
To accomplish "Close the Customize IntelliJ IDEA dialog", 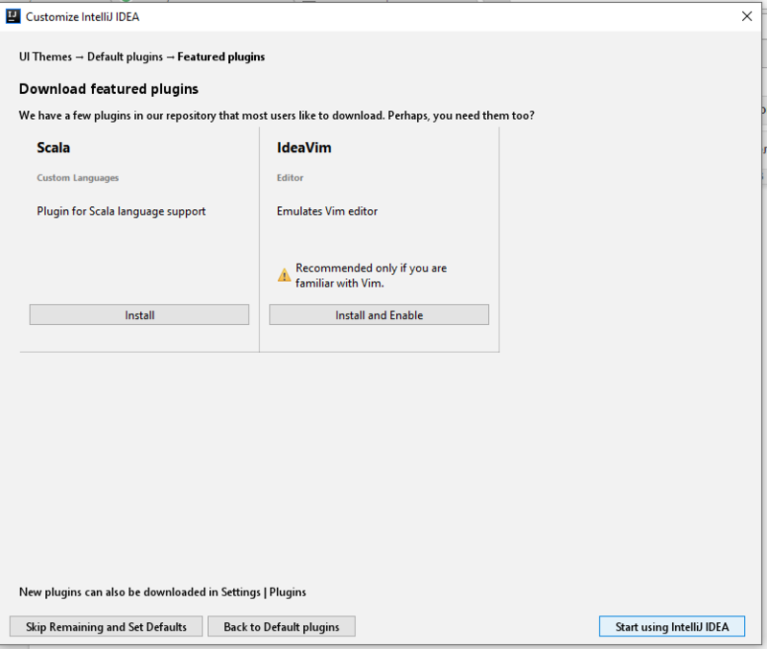I will click(x=747, y=16).
